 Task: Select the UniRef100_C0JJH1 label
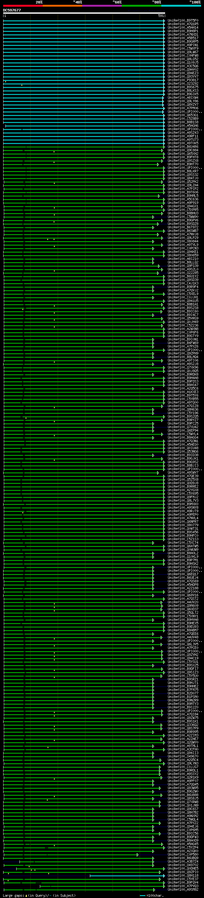click(x=183, y=298)
